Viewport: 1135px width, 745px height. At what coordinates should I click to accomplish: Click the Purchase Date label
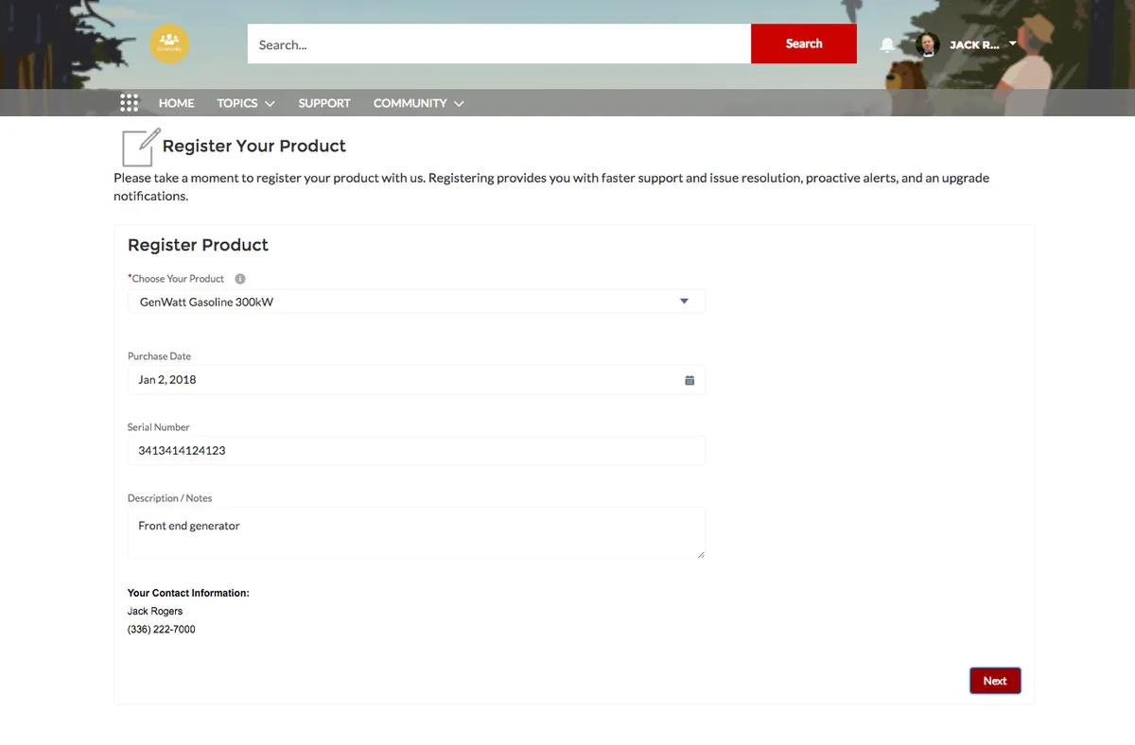[x=159, y=356]
